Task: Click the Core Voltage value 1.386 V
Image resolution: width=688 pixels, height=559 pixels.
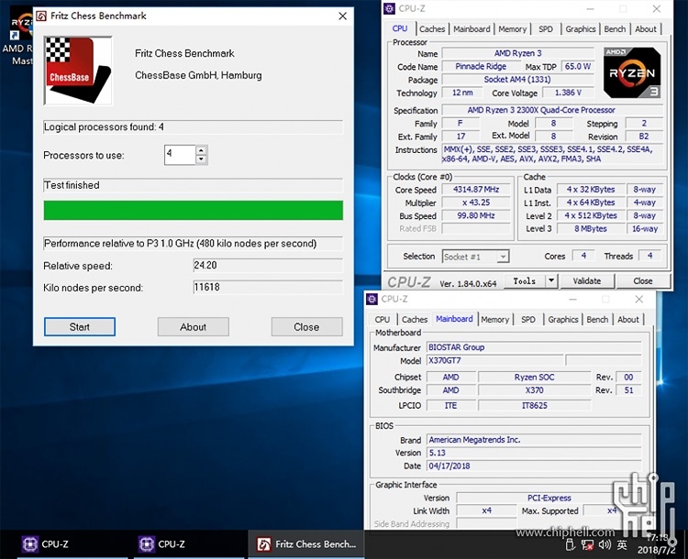Action: tap(568, 93)
